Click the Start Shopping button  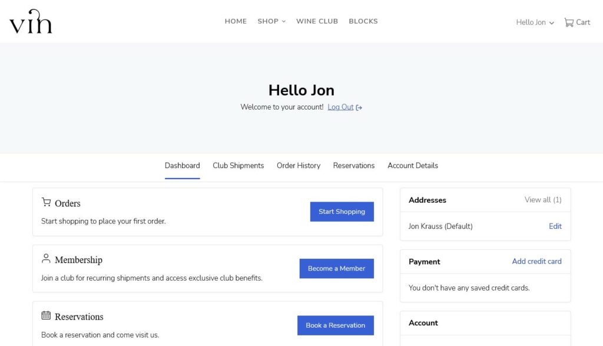coord(342,212)
